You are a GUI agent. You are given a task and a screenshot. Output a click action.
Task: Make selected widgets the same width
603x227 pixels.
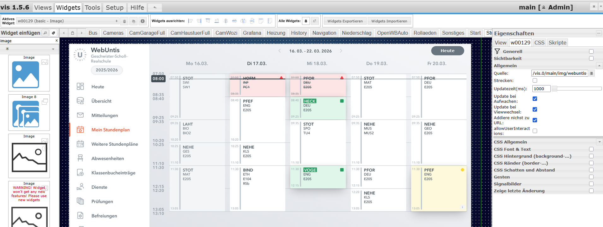(x=261, y=21)
